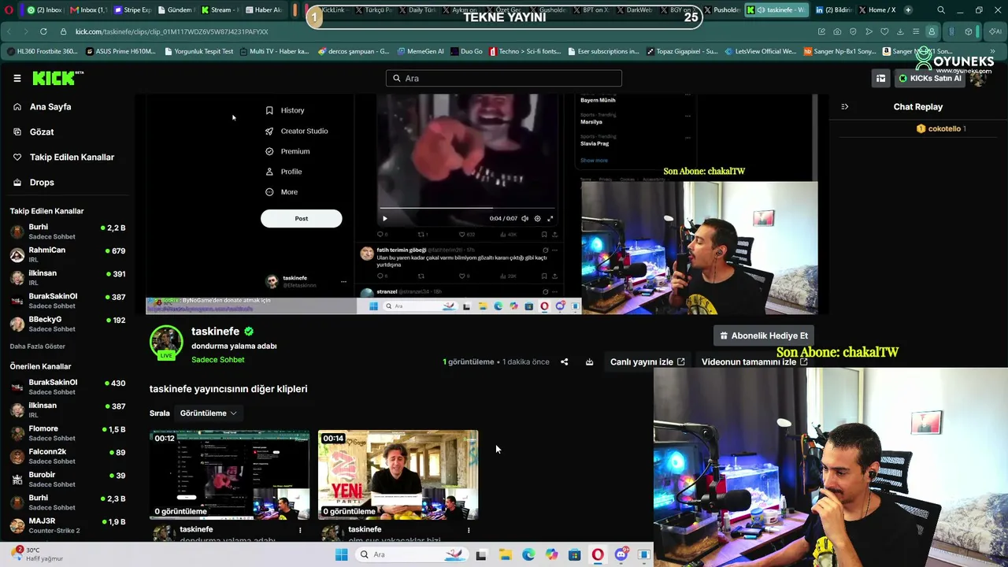Image resolution: width=1008 pixels, height=567 pixels.
Task: Open the Yorgunluk Tespit Test bookmark folder
Action: coord(198,51)
